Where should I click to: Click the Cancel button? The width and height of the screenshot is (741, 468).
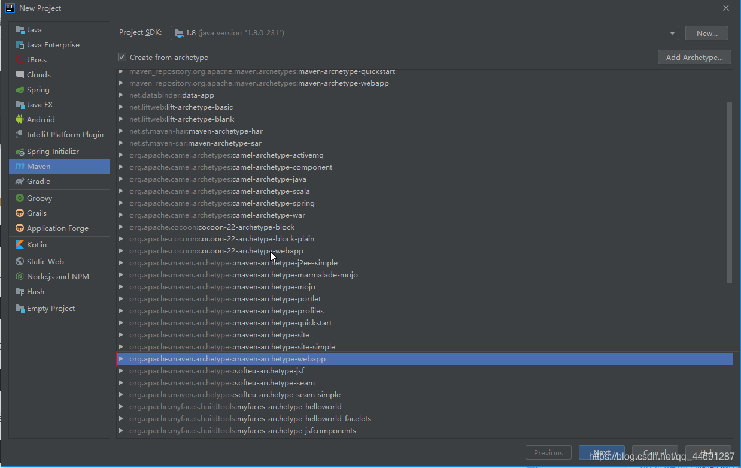655,452
